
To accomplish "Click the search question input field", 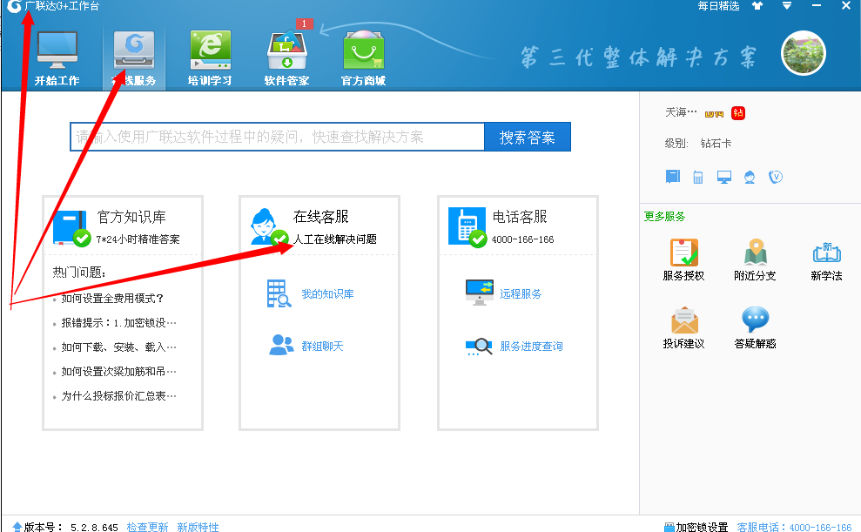I will [x=278, y=137].
